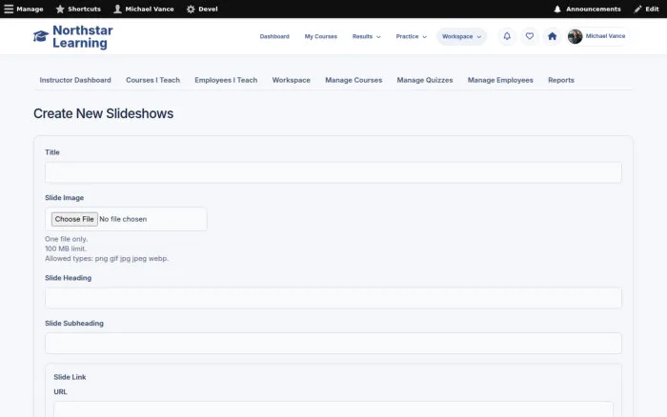Click the Shortcuts star icon

click(x=60, y=9)
